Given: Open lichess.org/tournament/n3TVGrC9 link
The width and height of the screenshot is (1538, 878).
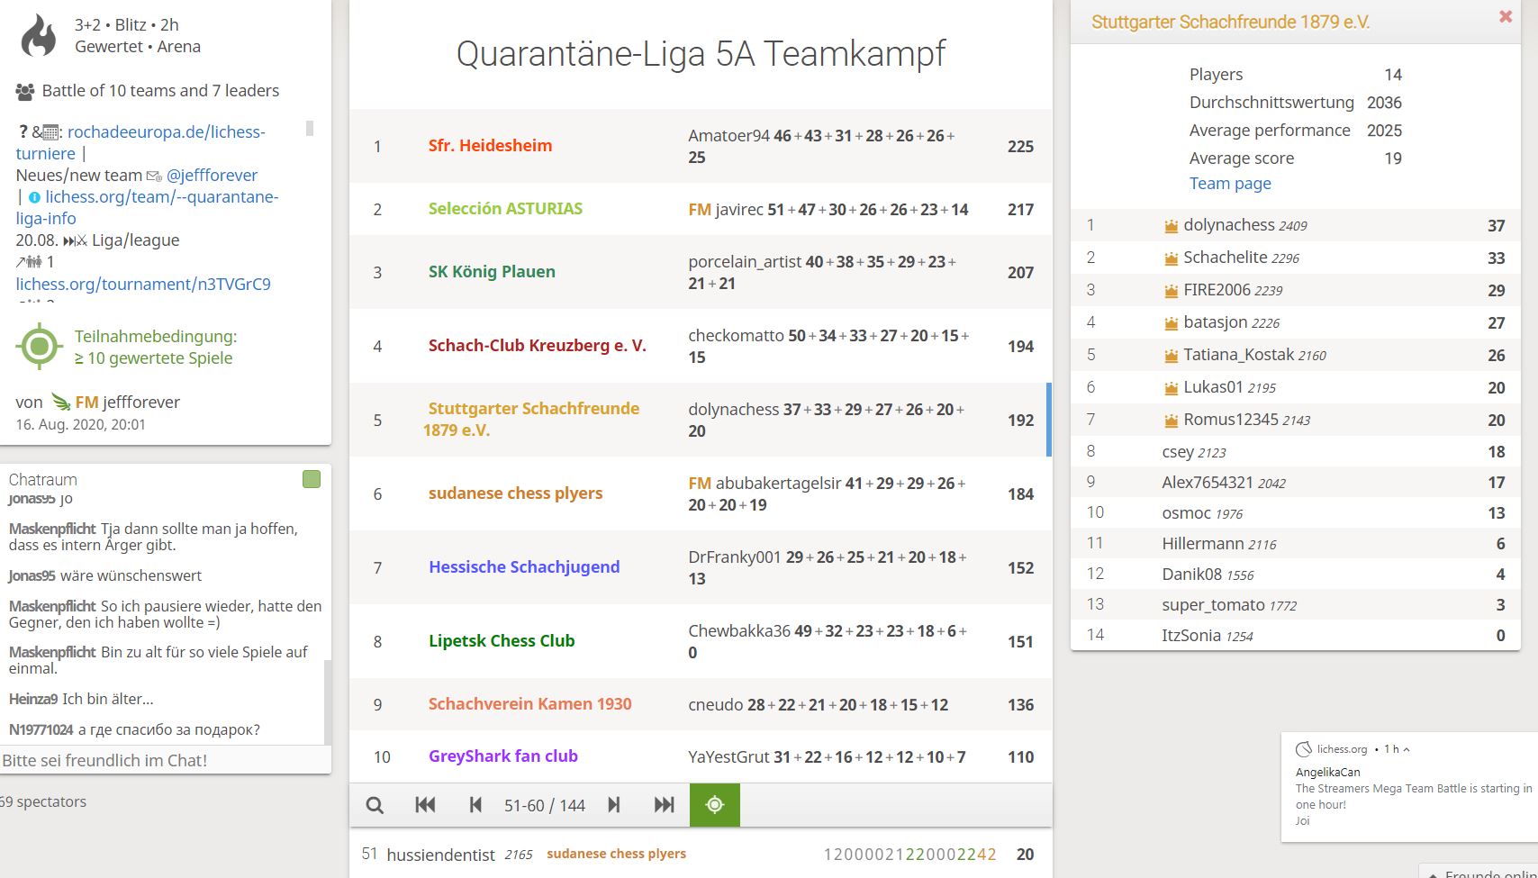Looking at the screenshot, I should (143, 285).
